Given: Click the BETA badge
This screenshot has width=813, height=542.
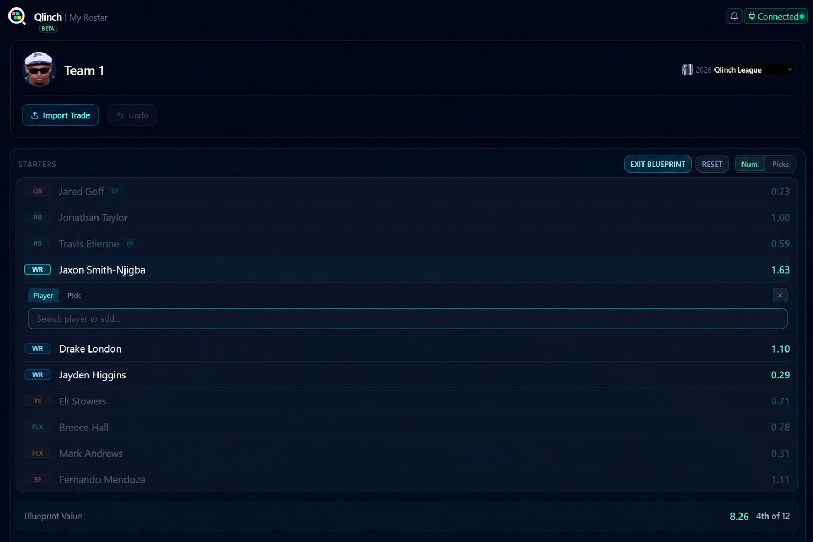Looking at the screenshot, I should pyautogui.click(x=48, y=29).
